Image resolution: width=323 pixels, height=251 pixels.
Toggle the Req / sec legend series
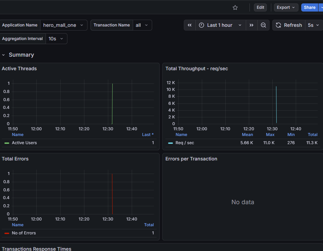click(185, 143)
